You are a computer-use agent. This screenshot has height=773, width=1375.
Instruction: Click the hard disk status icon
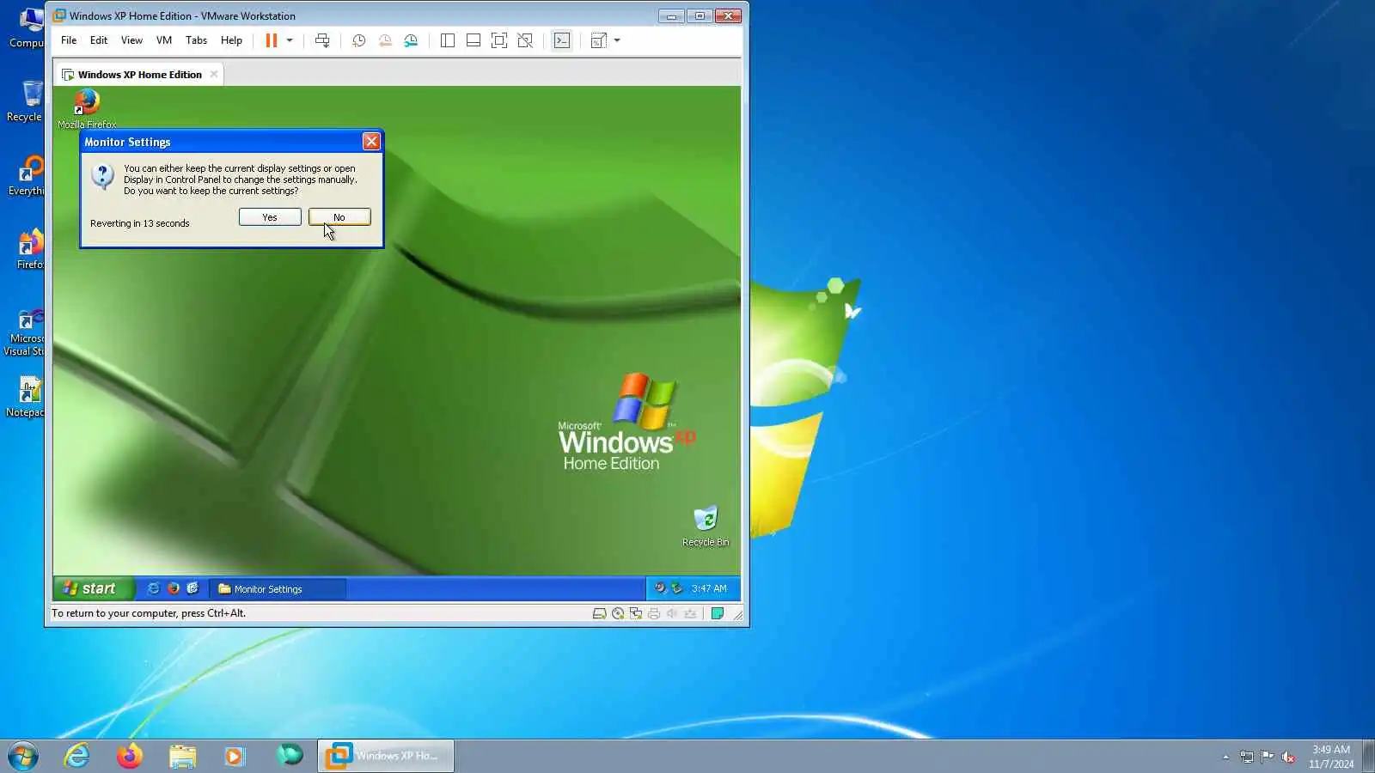click(600, 613)
